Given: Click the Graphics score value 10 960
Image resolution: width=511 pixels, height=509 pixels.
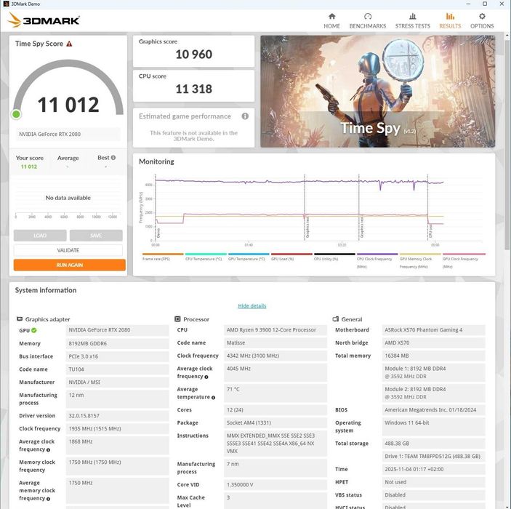Looking at the screenshot, I should click(194, 55).
